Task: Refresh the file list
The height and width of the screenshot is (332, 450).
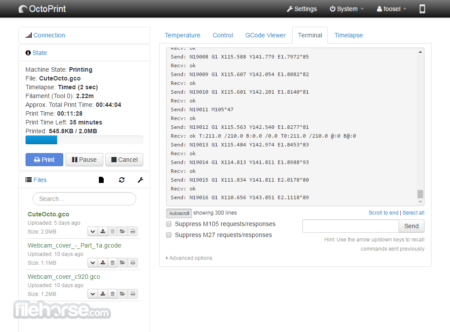Action: 122,180
